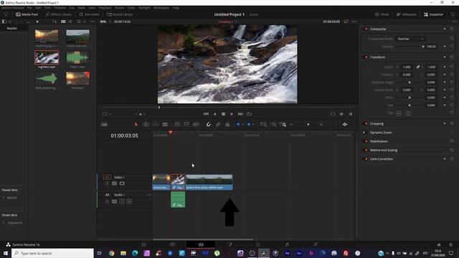459x258 pixels.
Task: Click the Flip horizontal icon
Action: point(399,113)
